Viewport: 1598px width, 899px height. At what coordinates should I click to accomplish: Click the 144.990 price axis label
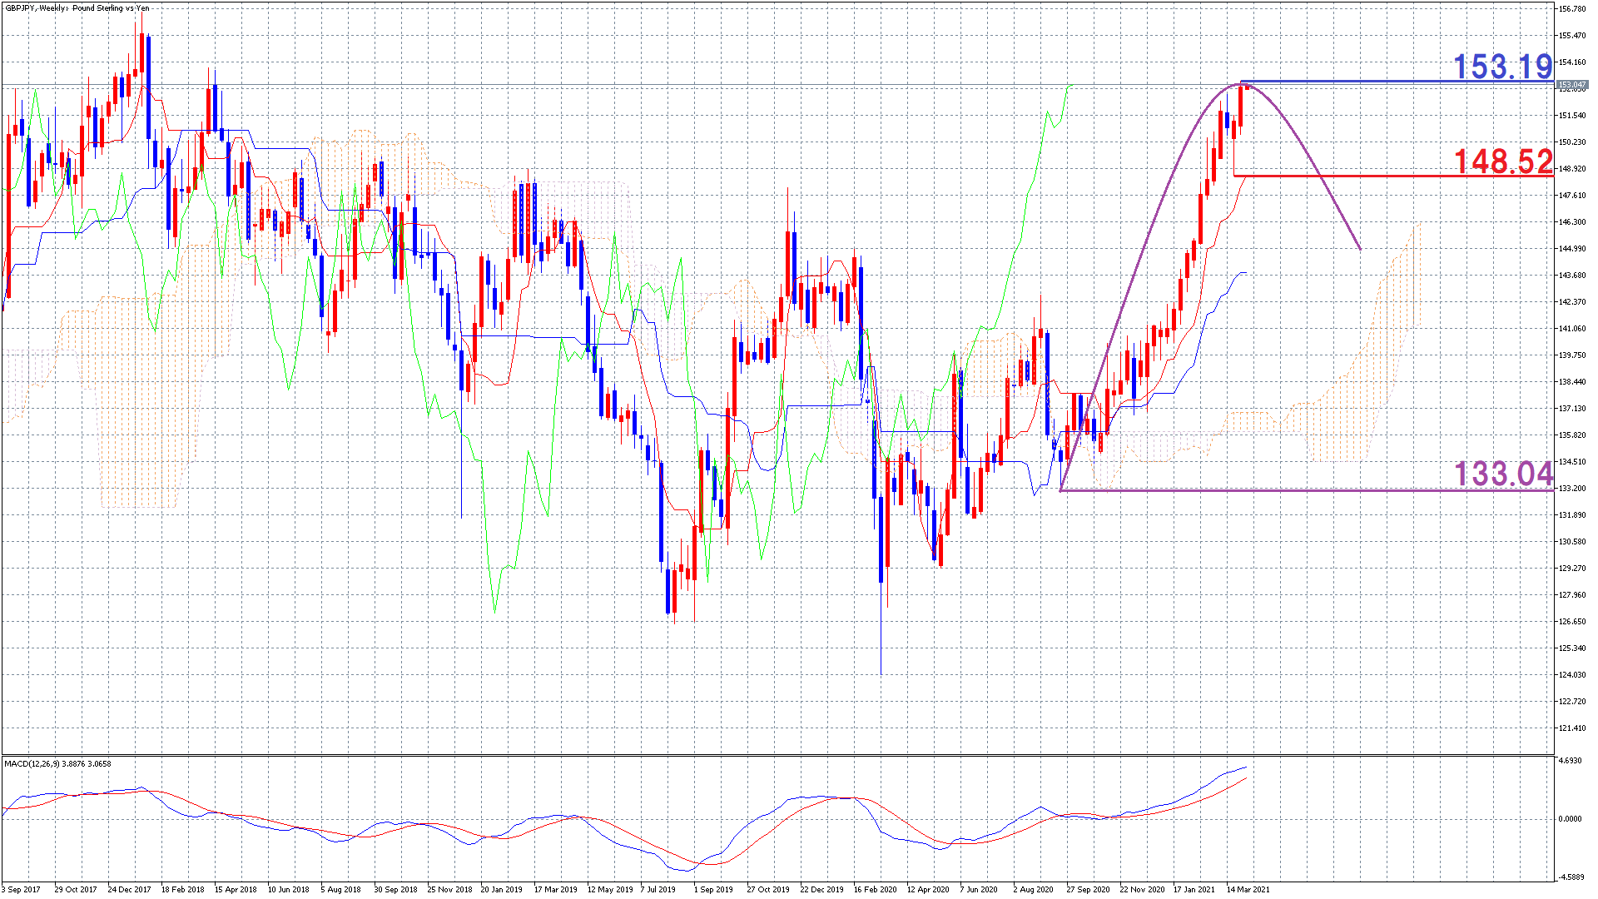1572,249
